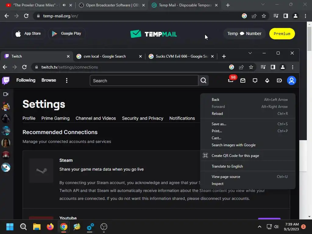Open tab search dropdown in the Temp Mail window
Viewport: 312px width, 234px height.
pos(263,4)
